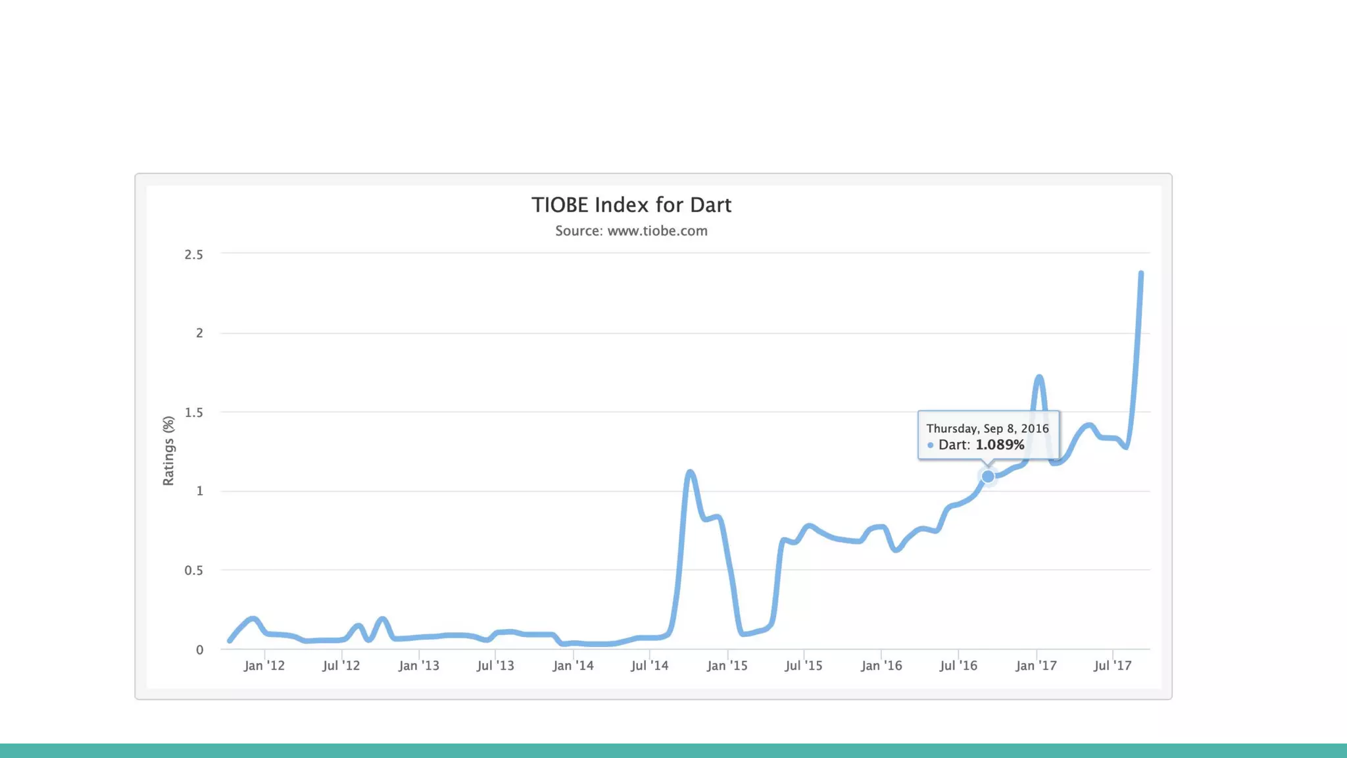Click the Jul '13 x-axis label

point(495,665)
